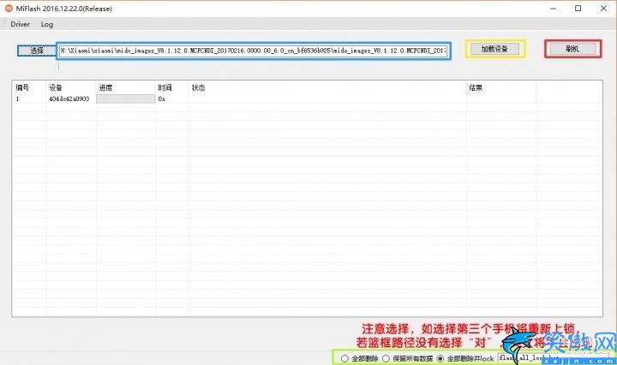Click the progress bar for device 404dc42a0903
Image resolution: width=617 pixels, height=365 pixels.
(125, 99)
